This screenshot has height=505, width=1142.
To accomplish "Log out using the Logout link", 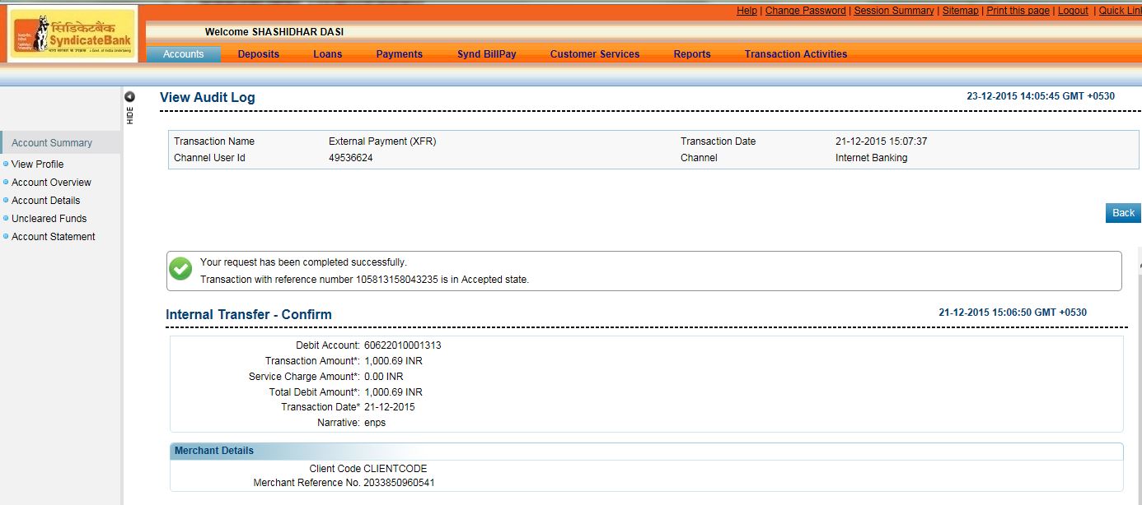I will pyautogui.click(x=1073, y=11).
